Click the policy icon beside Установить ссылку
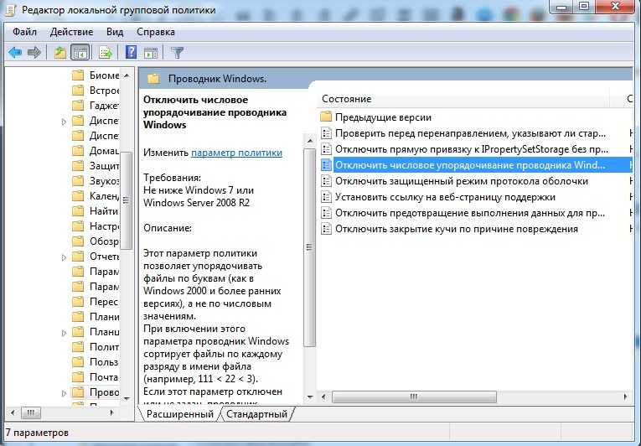This screenshot has height=446, width=641. [x=326, y=197]
